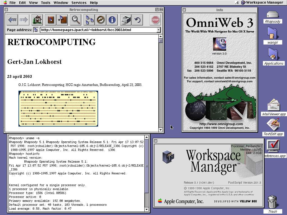This screenshot has width=287, height=215.
Task: Click the "Processor: Pentium(tm)" line
Action: [246, 146]
